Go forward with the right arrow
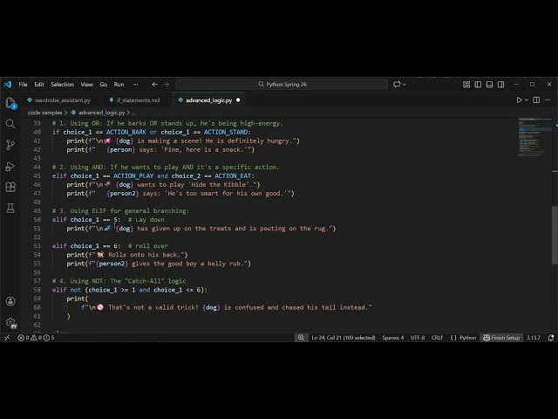This screenshot has width=558, height=419. [167, 85]
